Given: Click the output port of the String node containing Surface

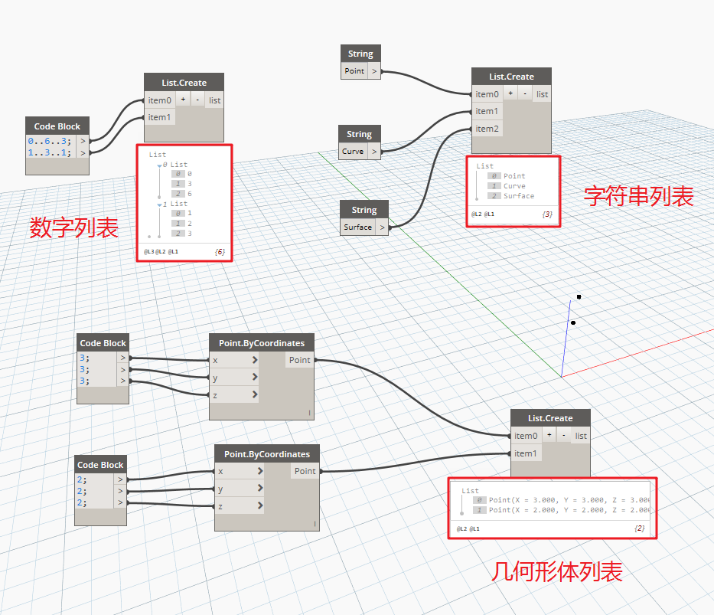Looking at the screenshot, I should [x=382, y=227].
